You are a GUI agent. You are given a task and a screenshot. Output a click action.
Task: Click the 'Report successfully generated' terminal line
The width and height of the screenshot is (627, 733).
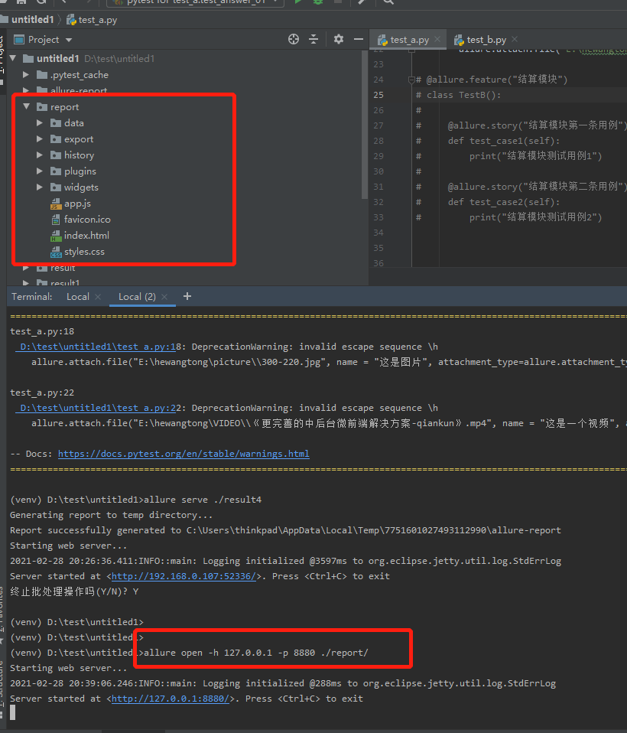285,530
